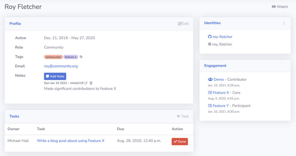Viewport: 296px width, 156px height.
Task: Click the GitHub icon beside roy-fletcher
Action: click(x=210, y=37)
